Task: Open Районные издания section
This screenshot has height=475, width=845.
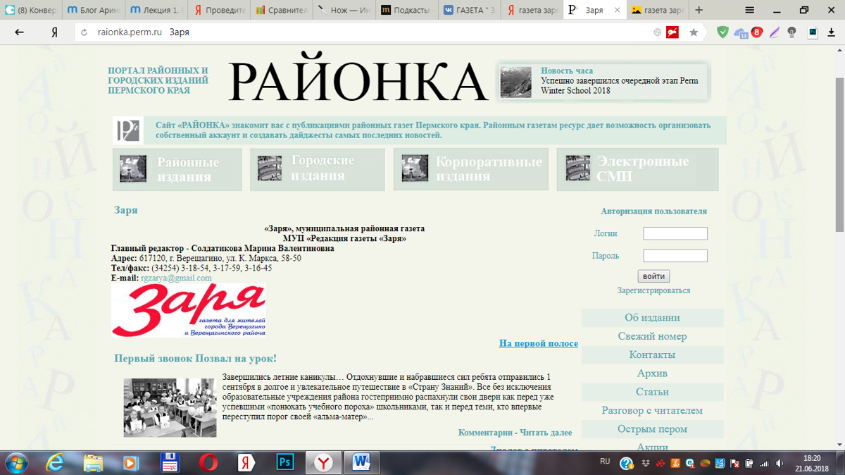Action: click(x=177, y=169)
